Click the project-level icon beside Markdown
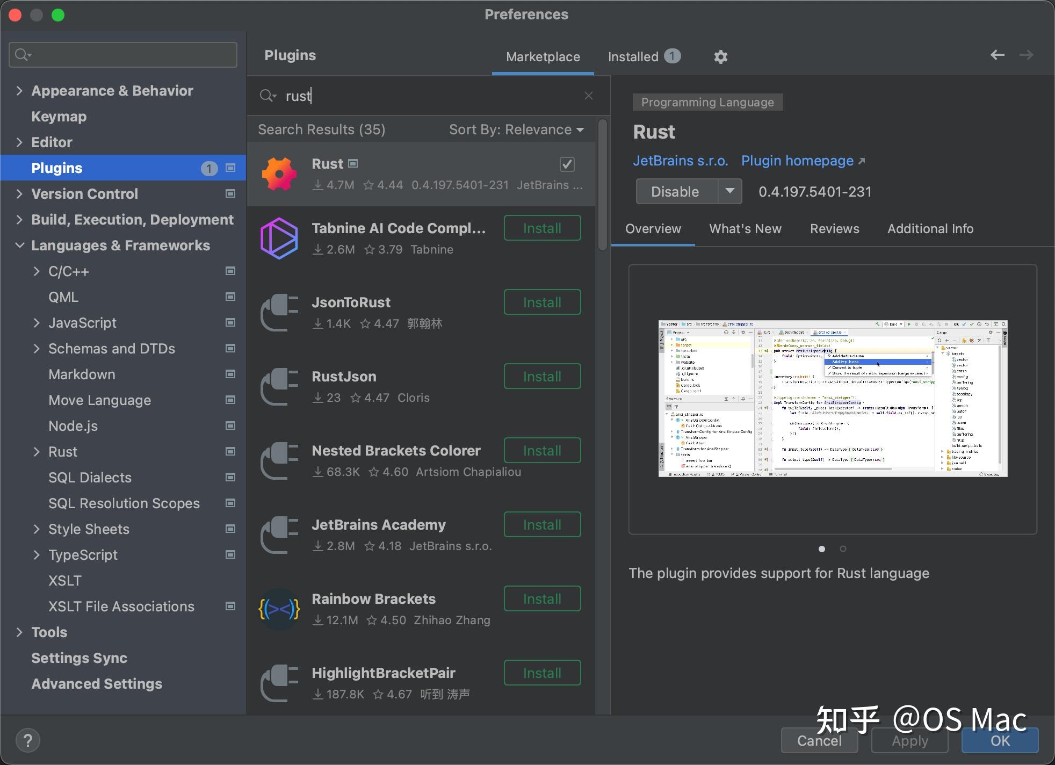 230,374
